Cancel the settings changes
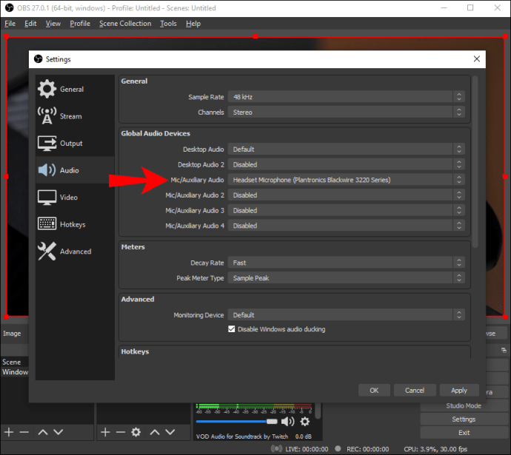Image resolution: width=511 pixels, height=455 pixels. pyautogui.click(x=415, y=390)
